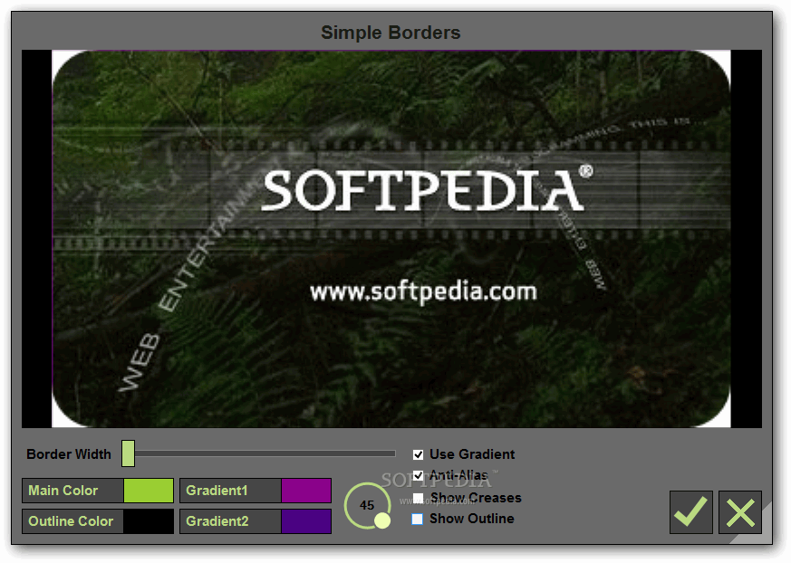Pick the Gradient2 indigo swatch
Image resolution: width=791 pixels, height=563 pixels.
click(x=306, y=521)
